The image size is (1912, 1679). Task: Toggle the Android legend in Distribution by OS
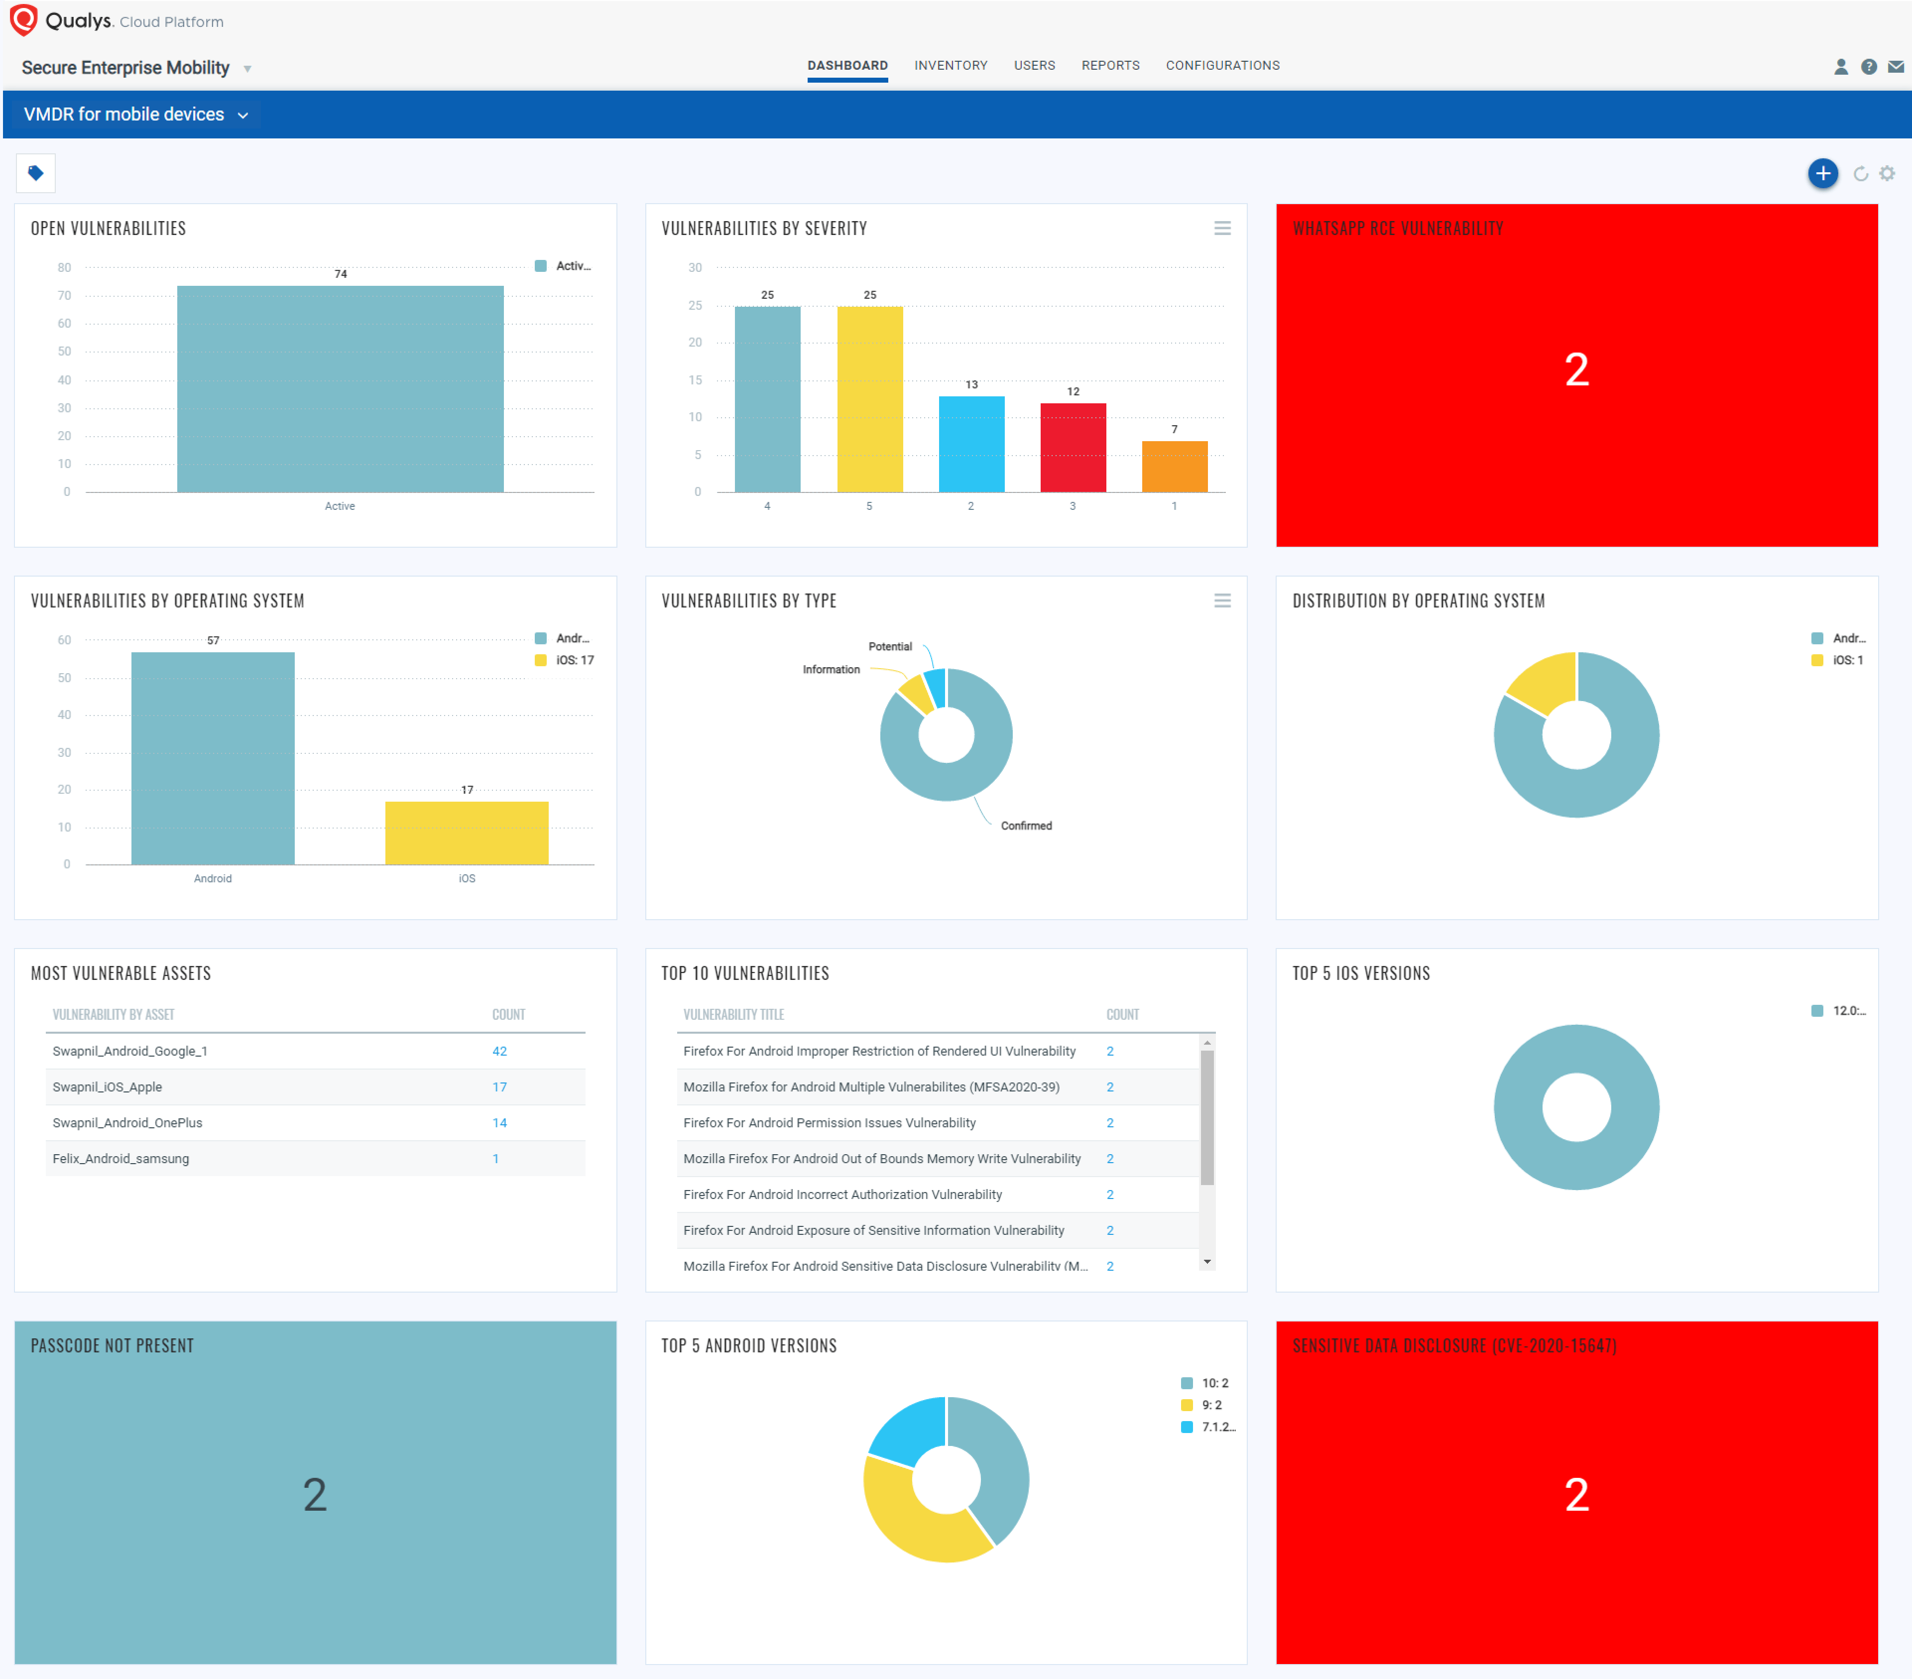[1838, 638]
